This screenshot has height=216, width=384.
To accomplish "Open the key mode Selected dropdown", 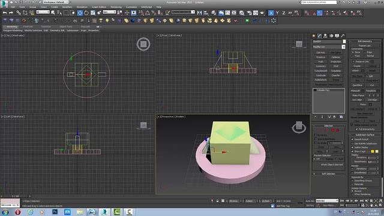I will click(x=327, y=200).
